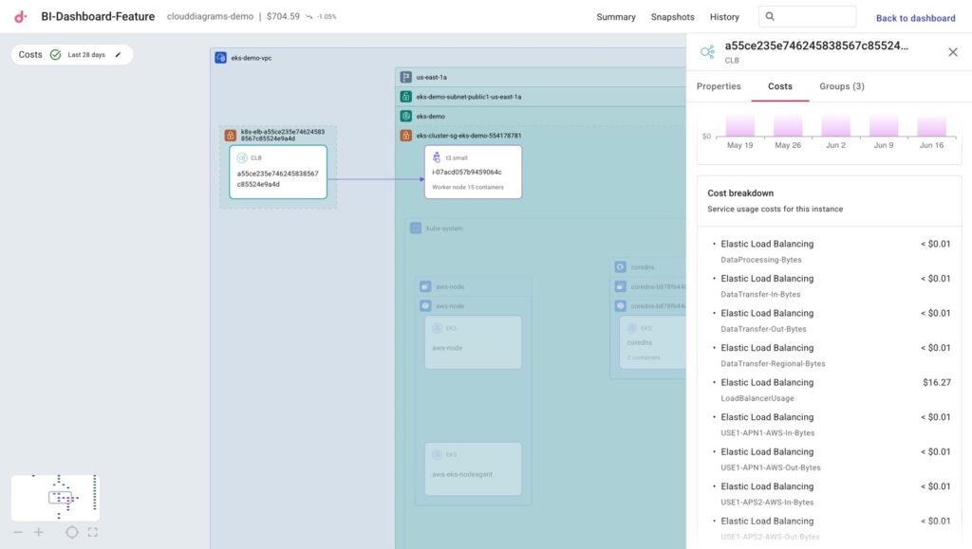
Task: Click the LoadBalancerUsage $16.27 row
Action: pyautogui.click(x=830, y=390)
